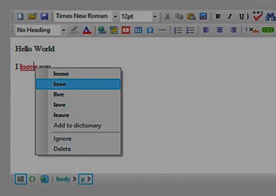Align text left

(206, 30)
